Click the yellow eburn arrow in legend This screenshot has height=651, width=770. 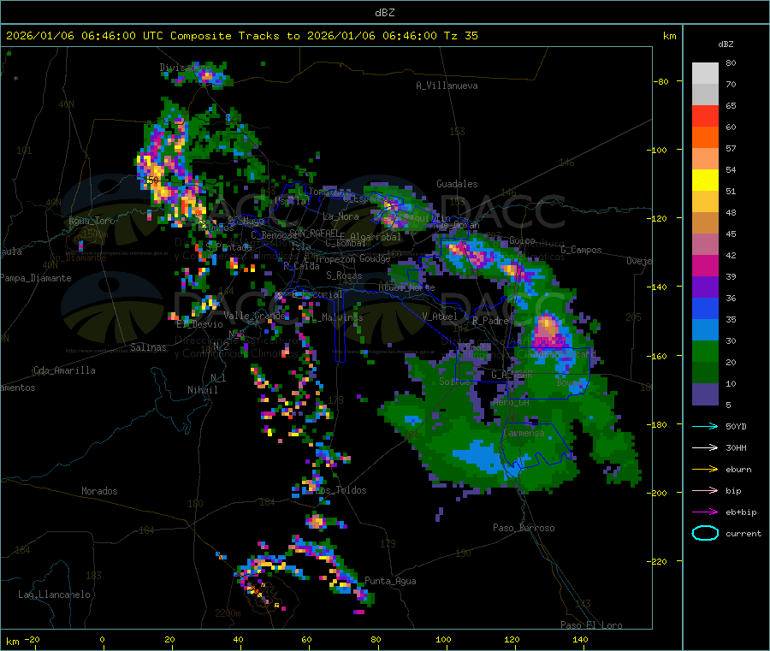[x=705, y=470]
